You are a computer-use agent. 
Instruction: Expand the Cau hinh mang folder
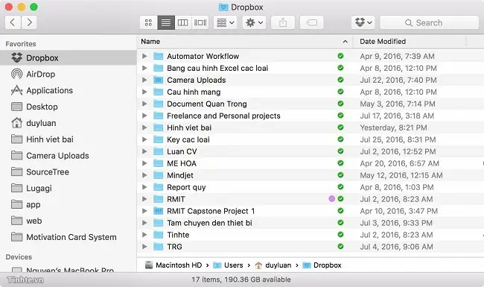(144, 92)
